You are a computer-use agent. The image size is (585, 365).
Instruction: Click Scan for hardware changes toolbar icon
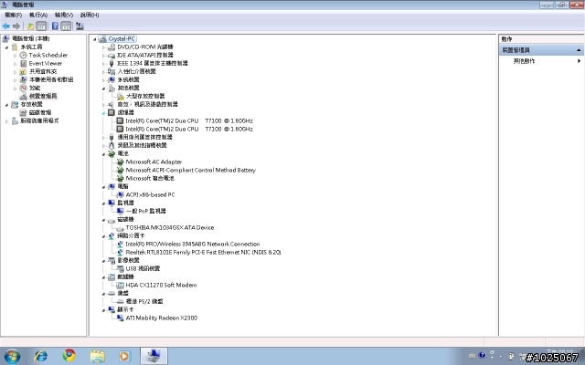(x=80, y=26)
